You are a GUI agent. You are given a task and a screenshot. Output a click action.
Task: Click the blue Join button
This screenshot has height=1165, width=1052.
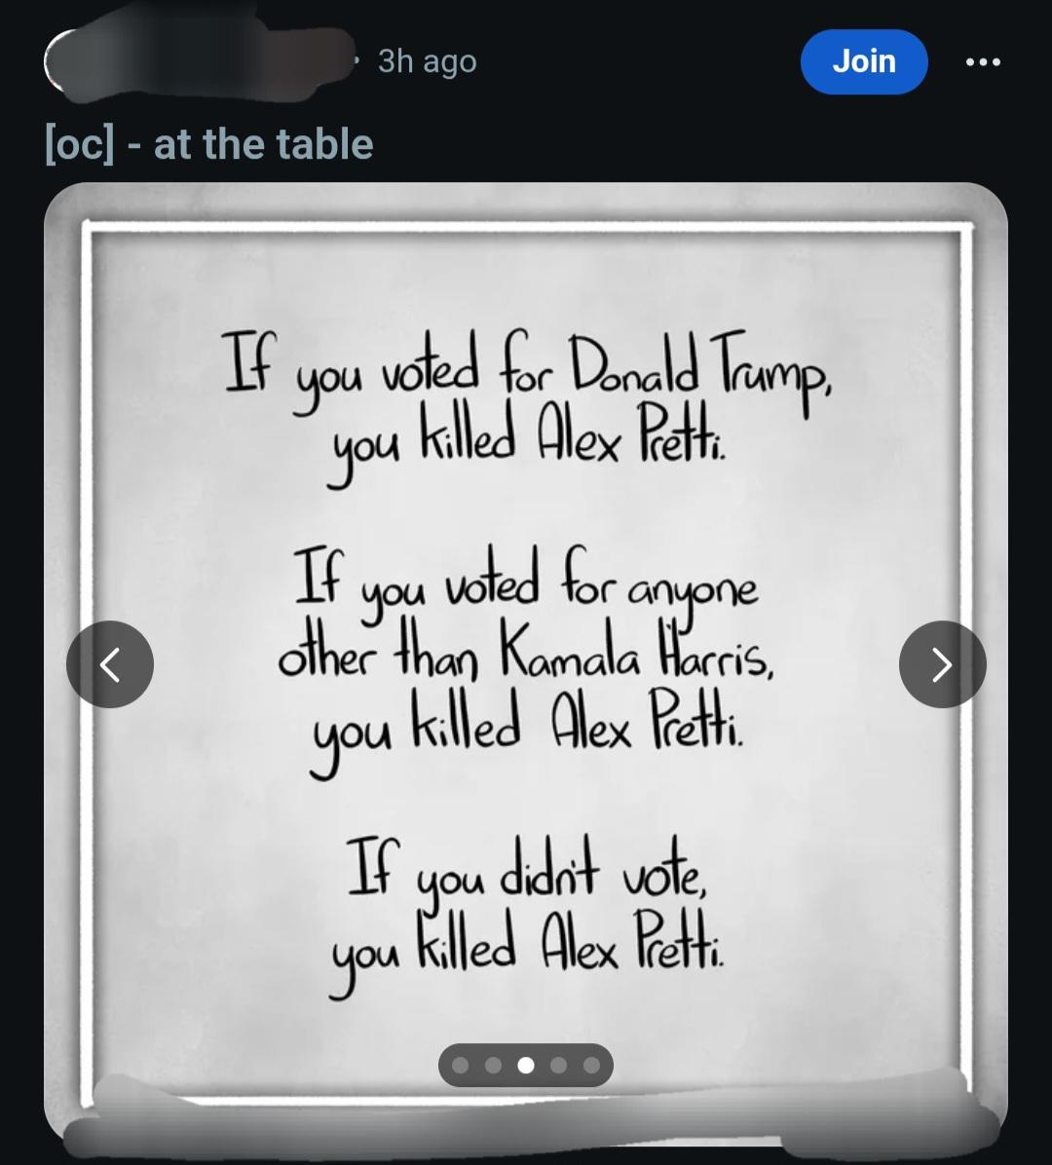click(x=863, y=61)
